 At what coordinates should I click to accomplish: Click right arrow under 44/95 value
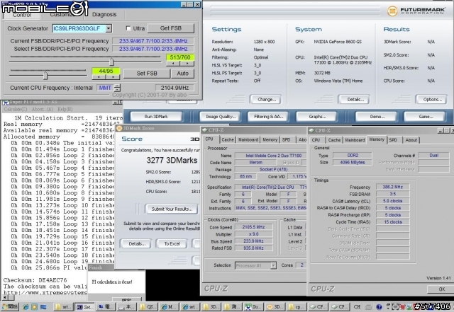click(x=113, y=77)
